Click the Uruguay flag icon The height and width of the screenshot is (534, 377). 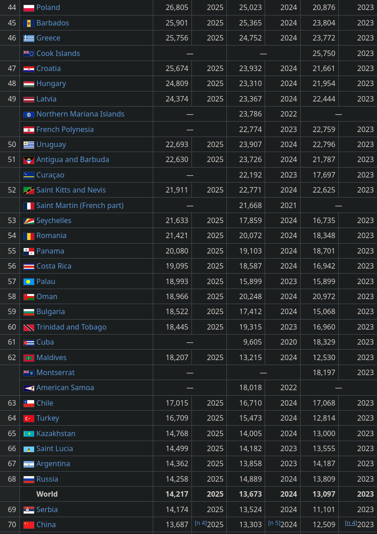pyautogui.click(x=29, y=145)
